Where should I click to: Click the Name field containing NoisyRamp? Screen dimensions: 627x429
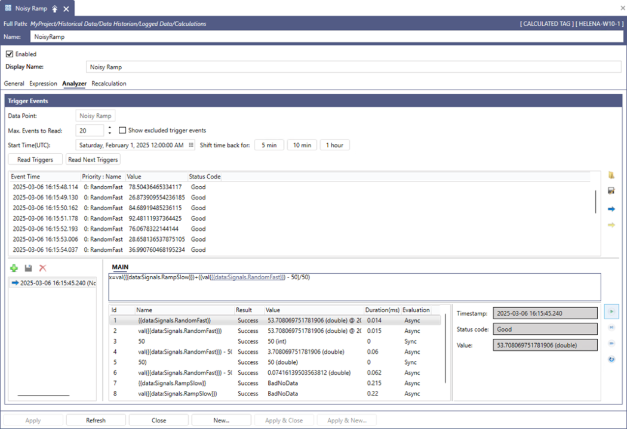[x=322, y=36]
